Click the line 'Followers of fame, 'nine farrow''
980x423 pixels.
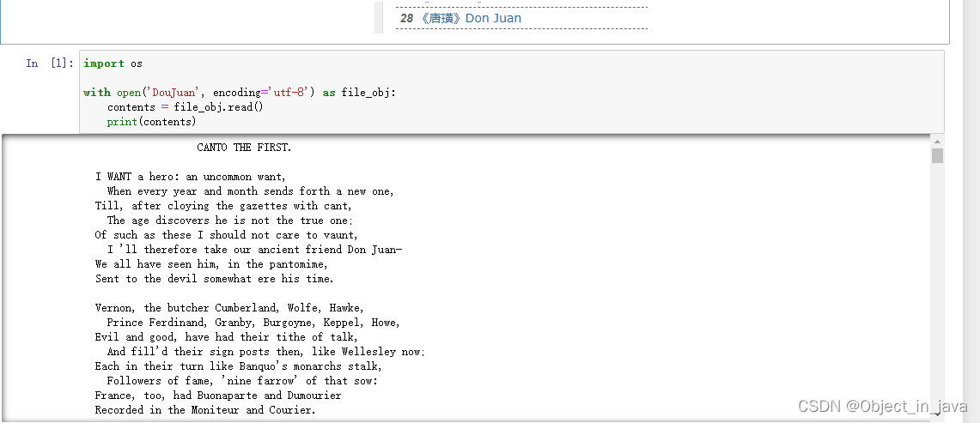point(242,380)
